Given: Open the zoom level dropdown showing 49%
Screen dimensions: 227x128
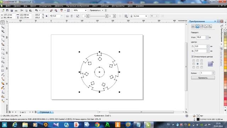Looking at the screenshot, I should coord(85,10).
